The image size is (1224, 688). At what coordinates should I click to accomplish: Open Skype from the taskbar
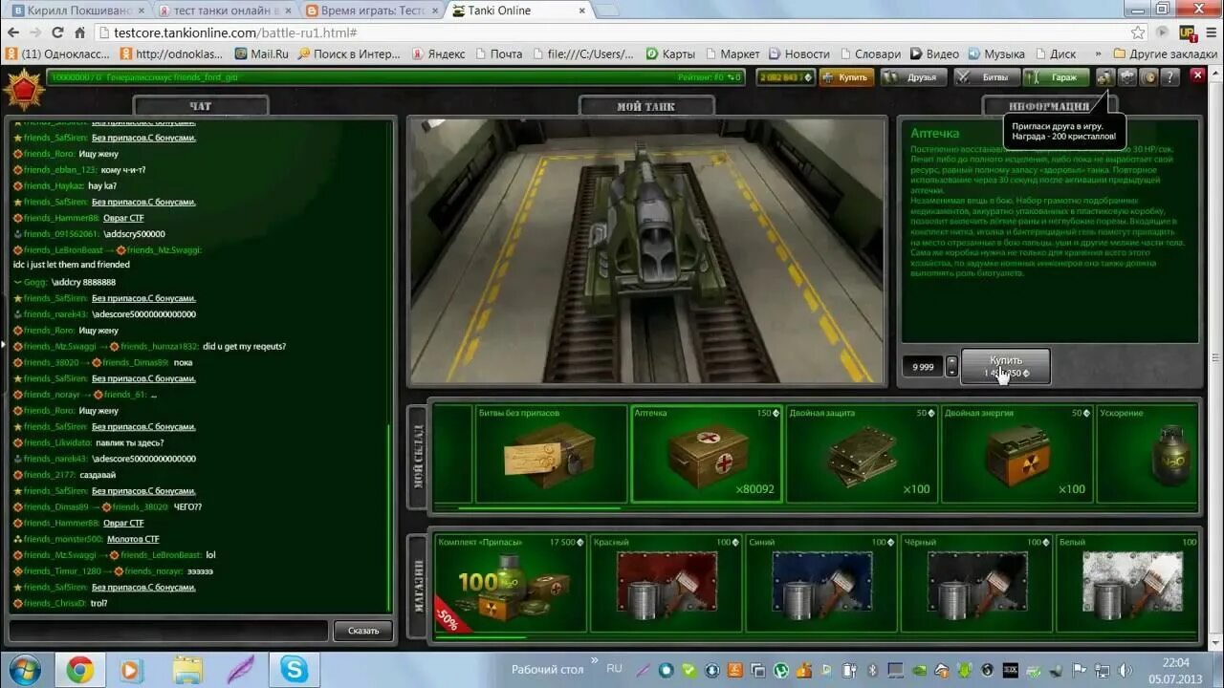[x=293, y=670]
